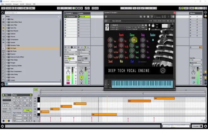
Task: Expand the Audio Effect Rack folder
Action: 6,22
